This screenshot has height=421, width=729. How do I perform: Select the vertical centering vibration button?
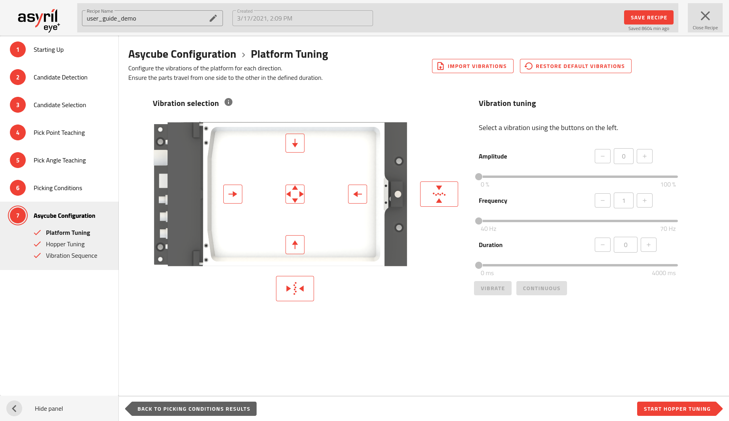pos(439,194)
